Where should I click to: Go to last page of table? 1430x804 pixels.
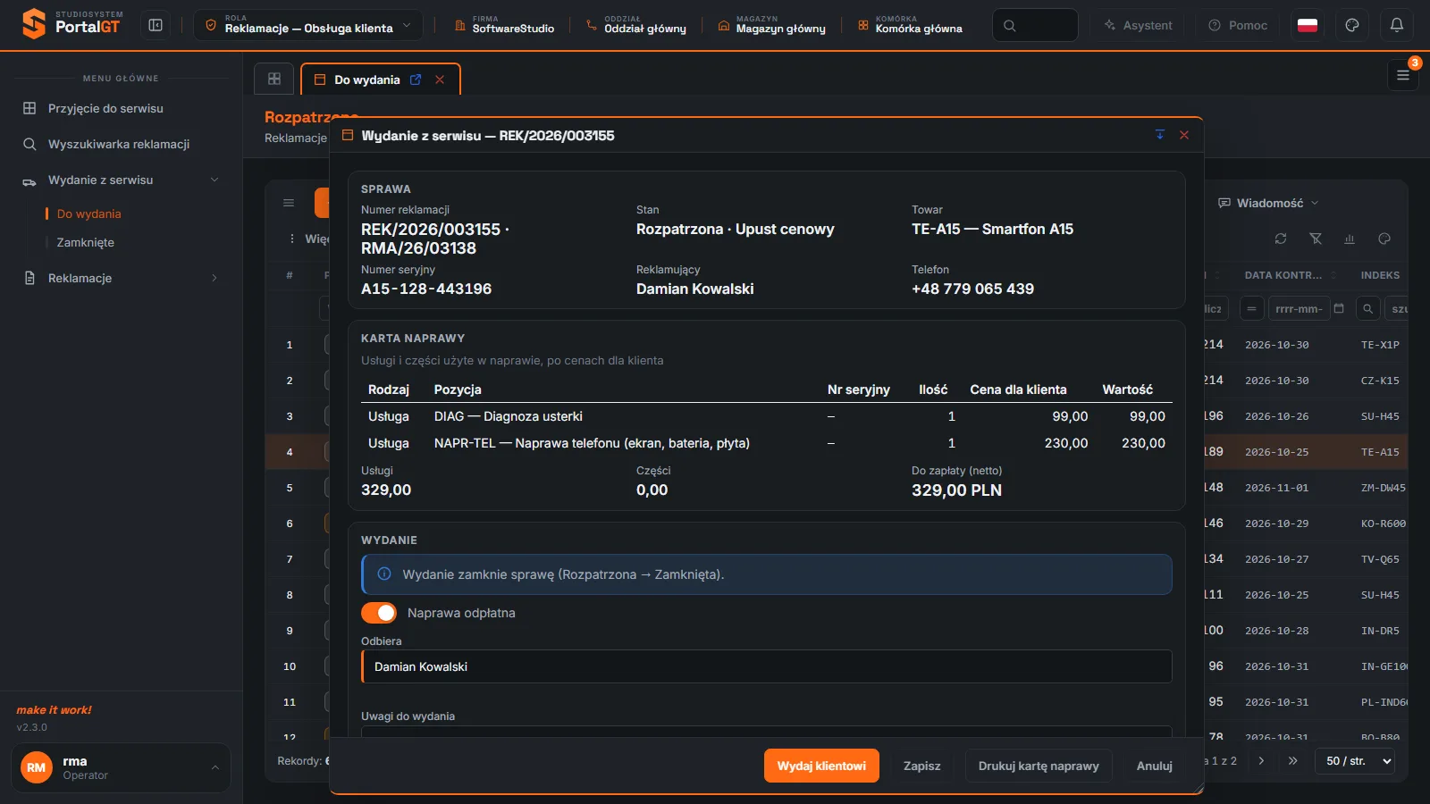(x=1292, y=761)
